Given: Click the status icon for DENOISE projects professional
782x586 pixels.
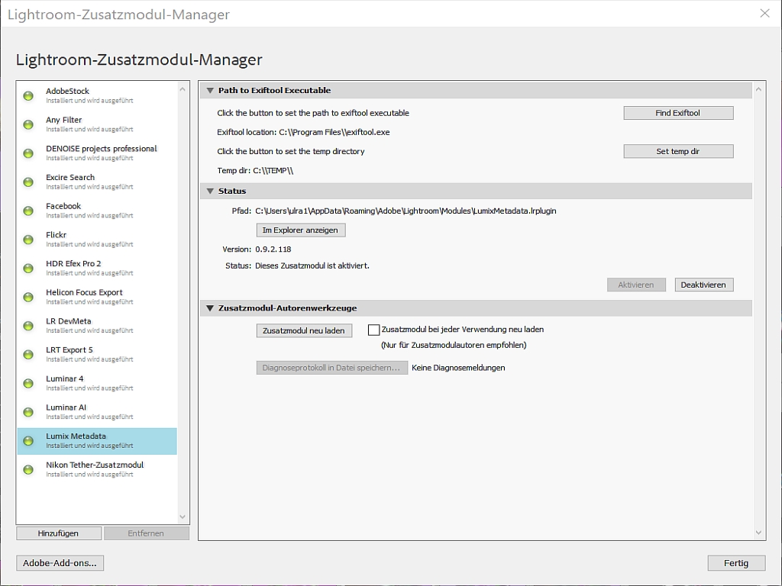Looking at the screenshot, I should 27,153.
